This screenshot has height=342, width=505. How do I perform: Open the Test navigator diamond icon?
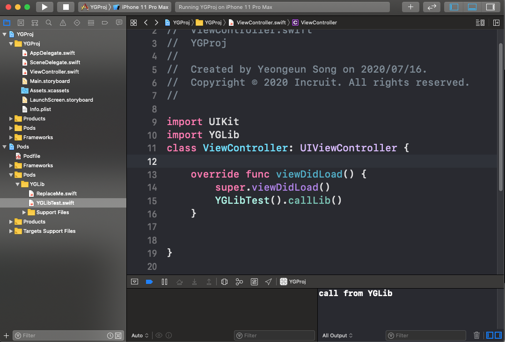[x=77, y=22]
